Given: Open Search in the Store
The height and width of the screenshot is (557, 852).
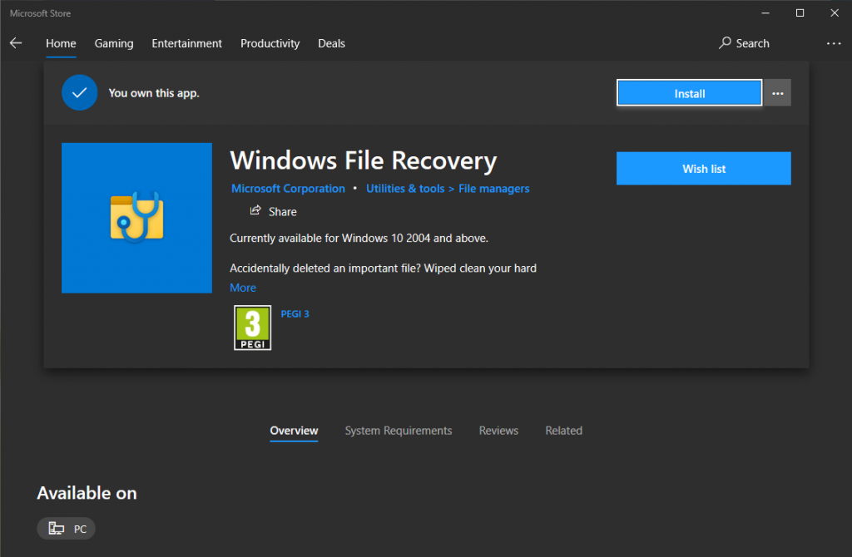Looking at the screenshot, I should pyautogui.click(x=744, y=43).
